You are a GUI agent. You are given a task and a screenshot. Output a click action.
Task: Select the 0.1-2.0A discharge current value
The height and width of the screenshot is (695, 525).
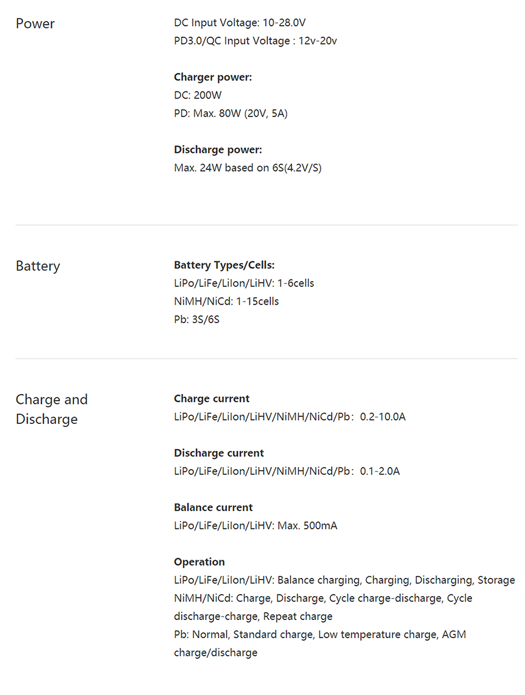pyautogui.click(x=380, y=471)
